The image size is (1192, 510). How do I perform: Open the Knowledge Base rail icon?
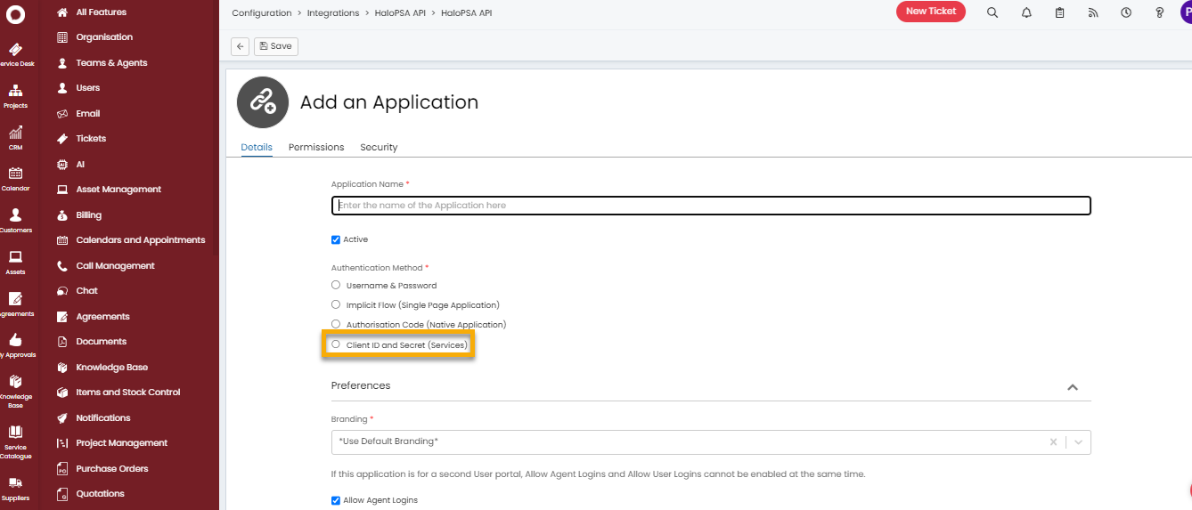click(15, 391)
